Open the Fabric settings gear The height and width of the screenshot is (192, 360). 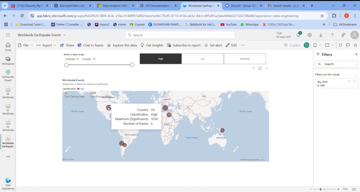click(x=310, y=35)
